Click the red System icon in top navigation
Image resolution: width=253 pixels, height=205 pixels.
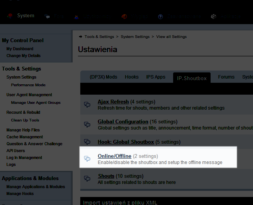[x=10, y=16]
